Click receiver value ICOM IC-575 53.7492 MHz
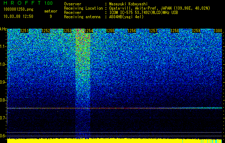Screen dimensions: 225x143 point(143,13)
